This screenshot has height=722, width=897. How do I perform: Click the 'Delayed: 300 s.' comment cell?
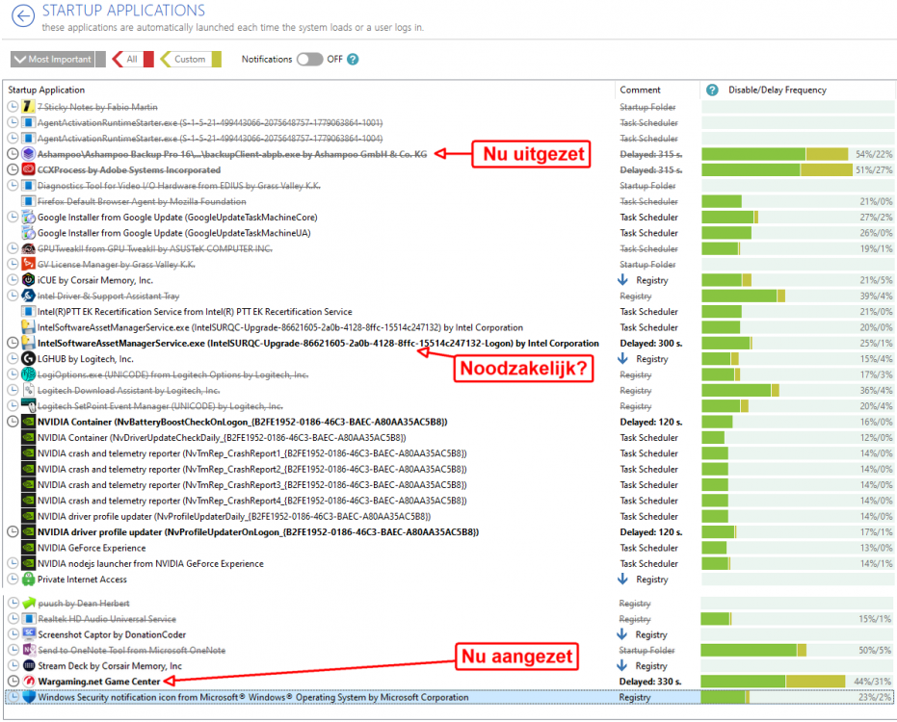650,343
